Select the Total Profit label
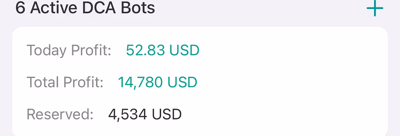The height and width of the screenshot is (136, 400). pos(65,82)
